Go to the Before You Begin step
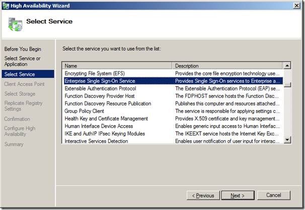Viewport: 305px width, 210px height. (23, 49)
